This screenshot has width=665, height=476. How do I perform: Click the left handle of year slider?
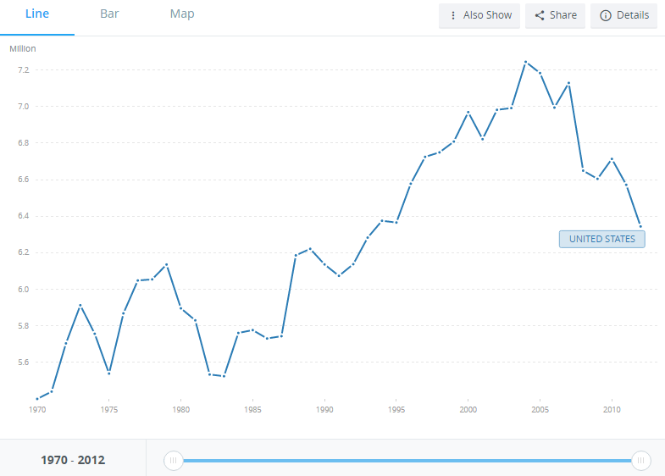173,460
